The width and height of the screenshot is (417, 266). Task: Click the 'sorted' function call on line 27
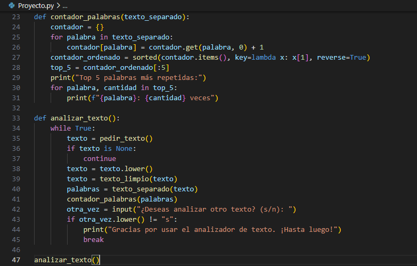145,57
